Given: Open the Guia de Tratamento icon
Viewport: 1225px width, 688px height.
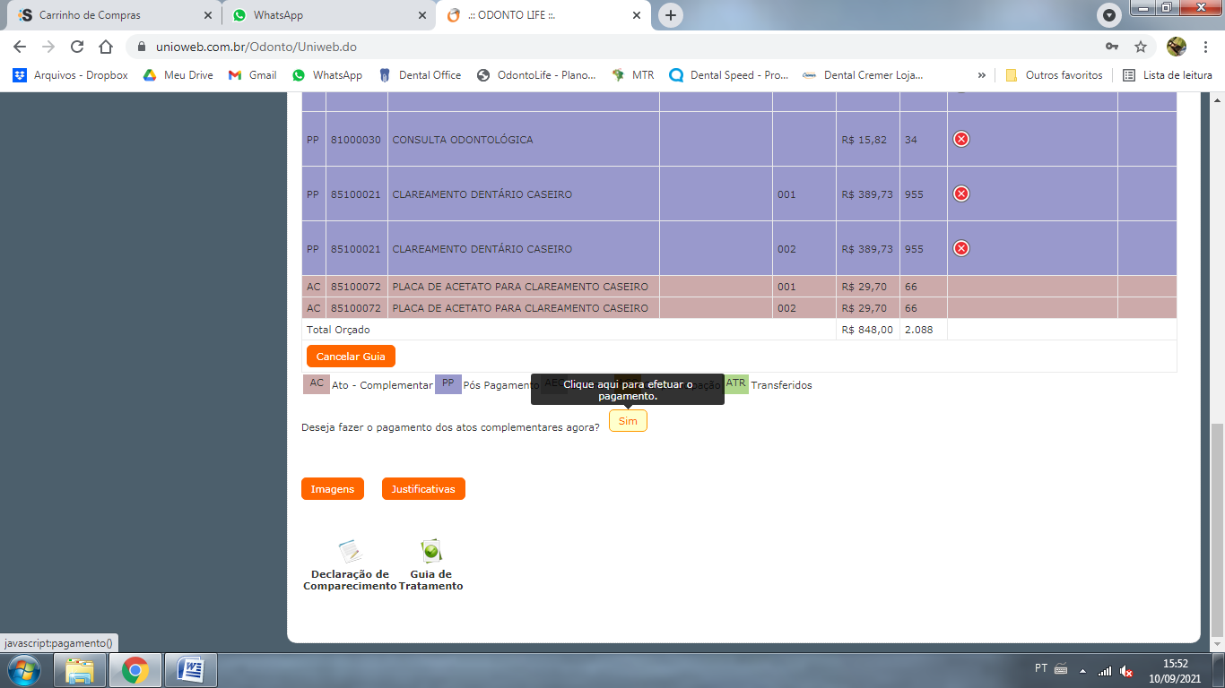Looking at the screenshot, I should tap(431, 551).
